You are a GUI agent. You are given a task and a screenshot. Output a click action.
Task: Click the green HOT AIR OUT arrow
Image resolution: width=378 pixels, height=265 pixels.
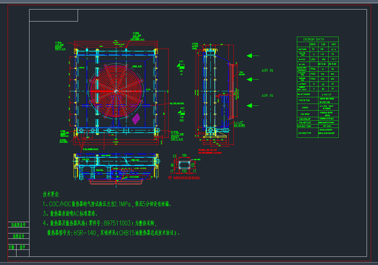point(182,112)
